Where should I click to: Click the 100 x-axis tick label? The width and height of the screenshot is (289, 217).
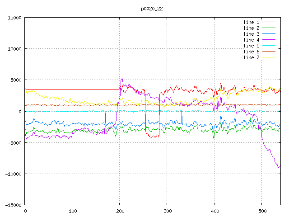pyautogui.click(x=72, y=211)
